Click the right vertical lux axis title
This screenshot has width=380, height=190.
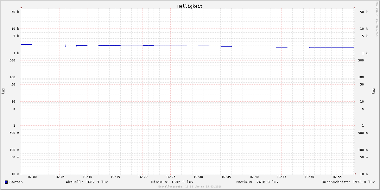point(373,91)
